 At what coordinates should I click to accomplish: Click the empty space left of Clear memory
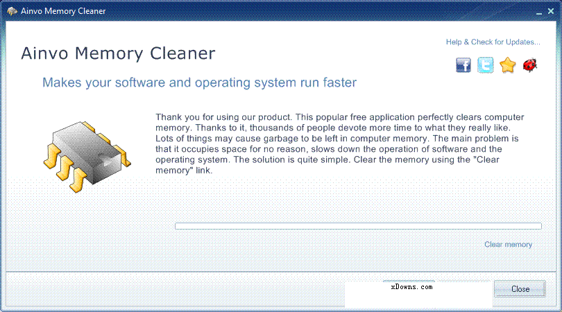coord(312,245)
